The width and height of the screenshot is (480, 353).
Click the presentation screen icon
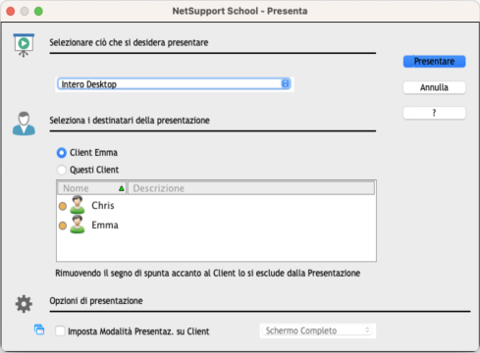pyautogui.click(x=24, y=45)
